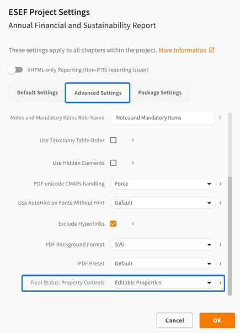Viewport: 240px width, 333px height.
Task: Click info icon for Use AutoHint on Fonts
Action: point(220,203)
